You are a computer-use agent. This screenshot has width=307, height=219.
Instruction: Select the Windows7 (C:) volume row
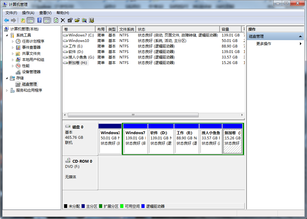(153, 35)
